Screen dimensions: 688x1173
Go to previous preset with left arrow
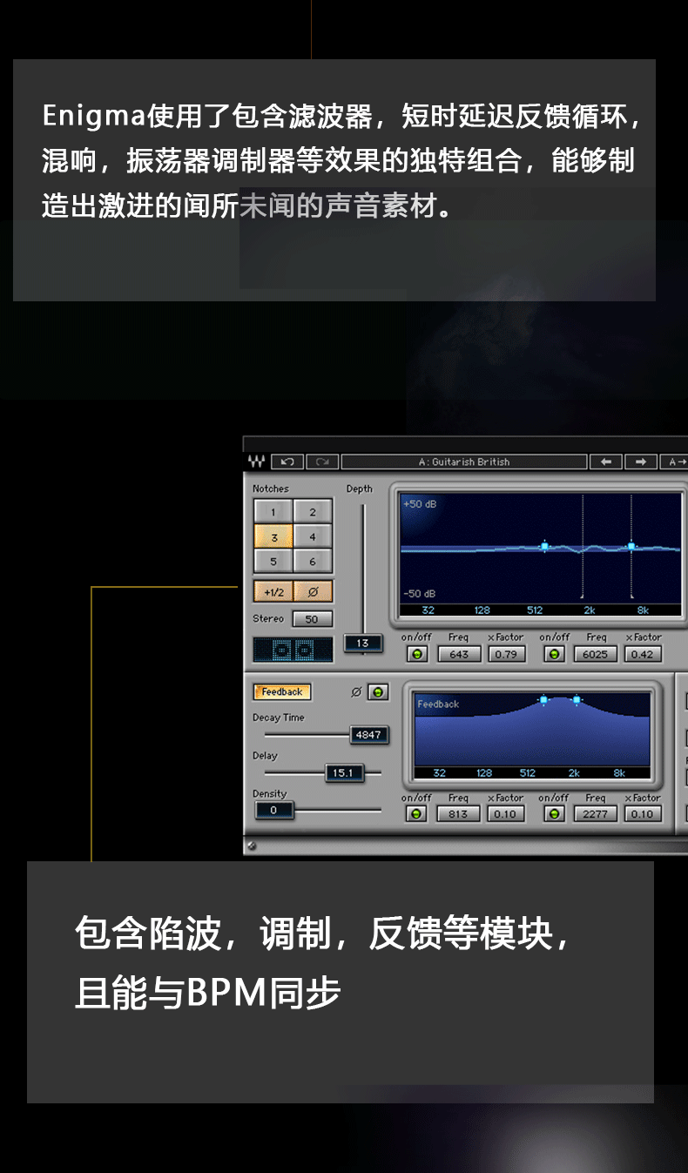pos(606,462)
